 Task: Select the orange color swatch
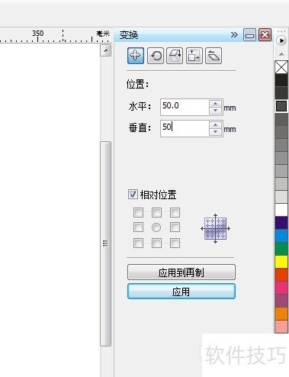click(281, 314)
